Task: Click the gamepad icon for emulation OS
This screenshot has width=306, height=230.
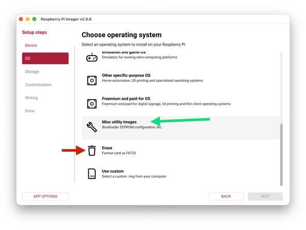Action: click(x=91, y=58)
